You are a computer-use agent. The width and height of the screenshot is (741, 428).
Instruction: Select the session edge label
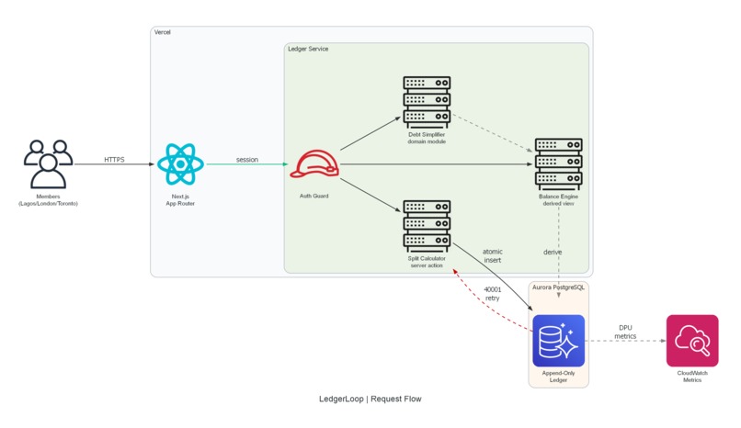[x=247, y=160]
